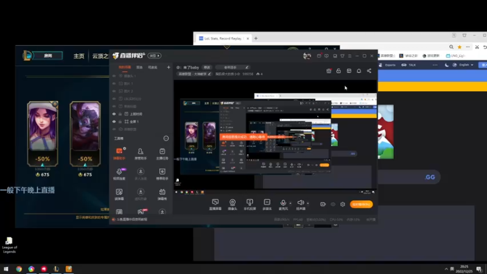Click the .GG search field on OP.GG
Screen dimensions: 487x274
tap(408, 177)
